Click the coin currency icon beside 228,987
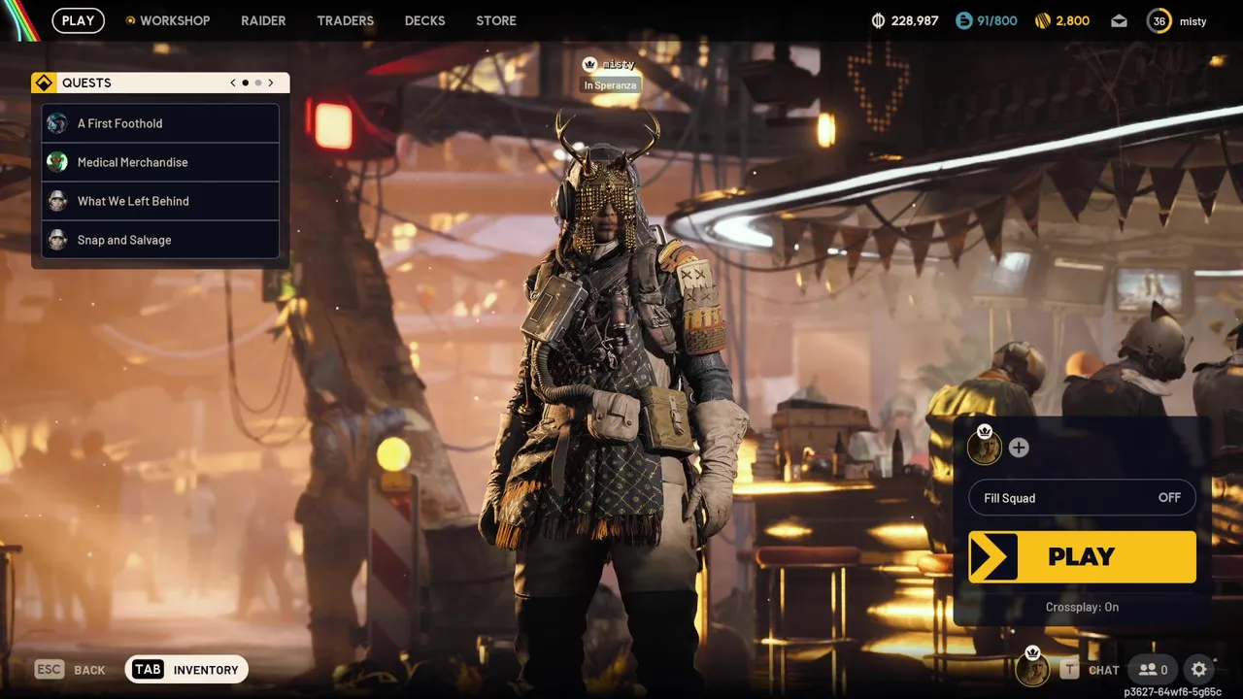1243x699 pixels. point(879,20)
